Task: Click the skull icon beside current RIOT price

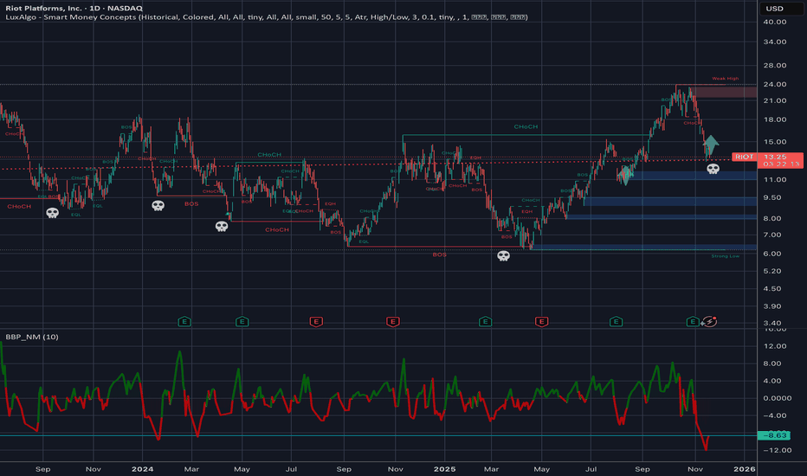Action: coord(713,170)
